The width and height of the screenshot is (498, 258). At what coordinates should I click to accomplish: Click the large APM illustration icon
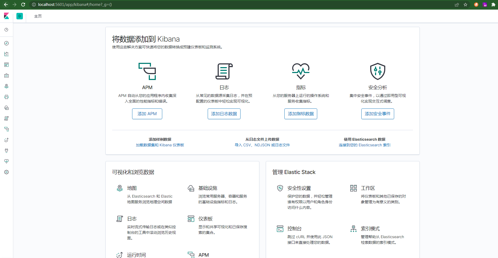(x=147, y=71)
